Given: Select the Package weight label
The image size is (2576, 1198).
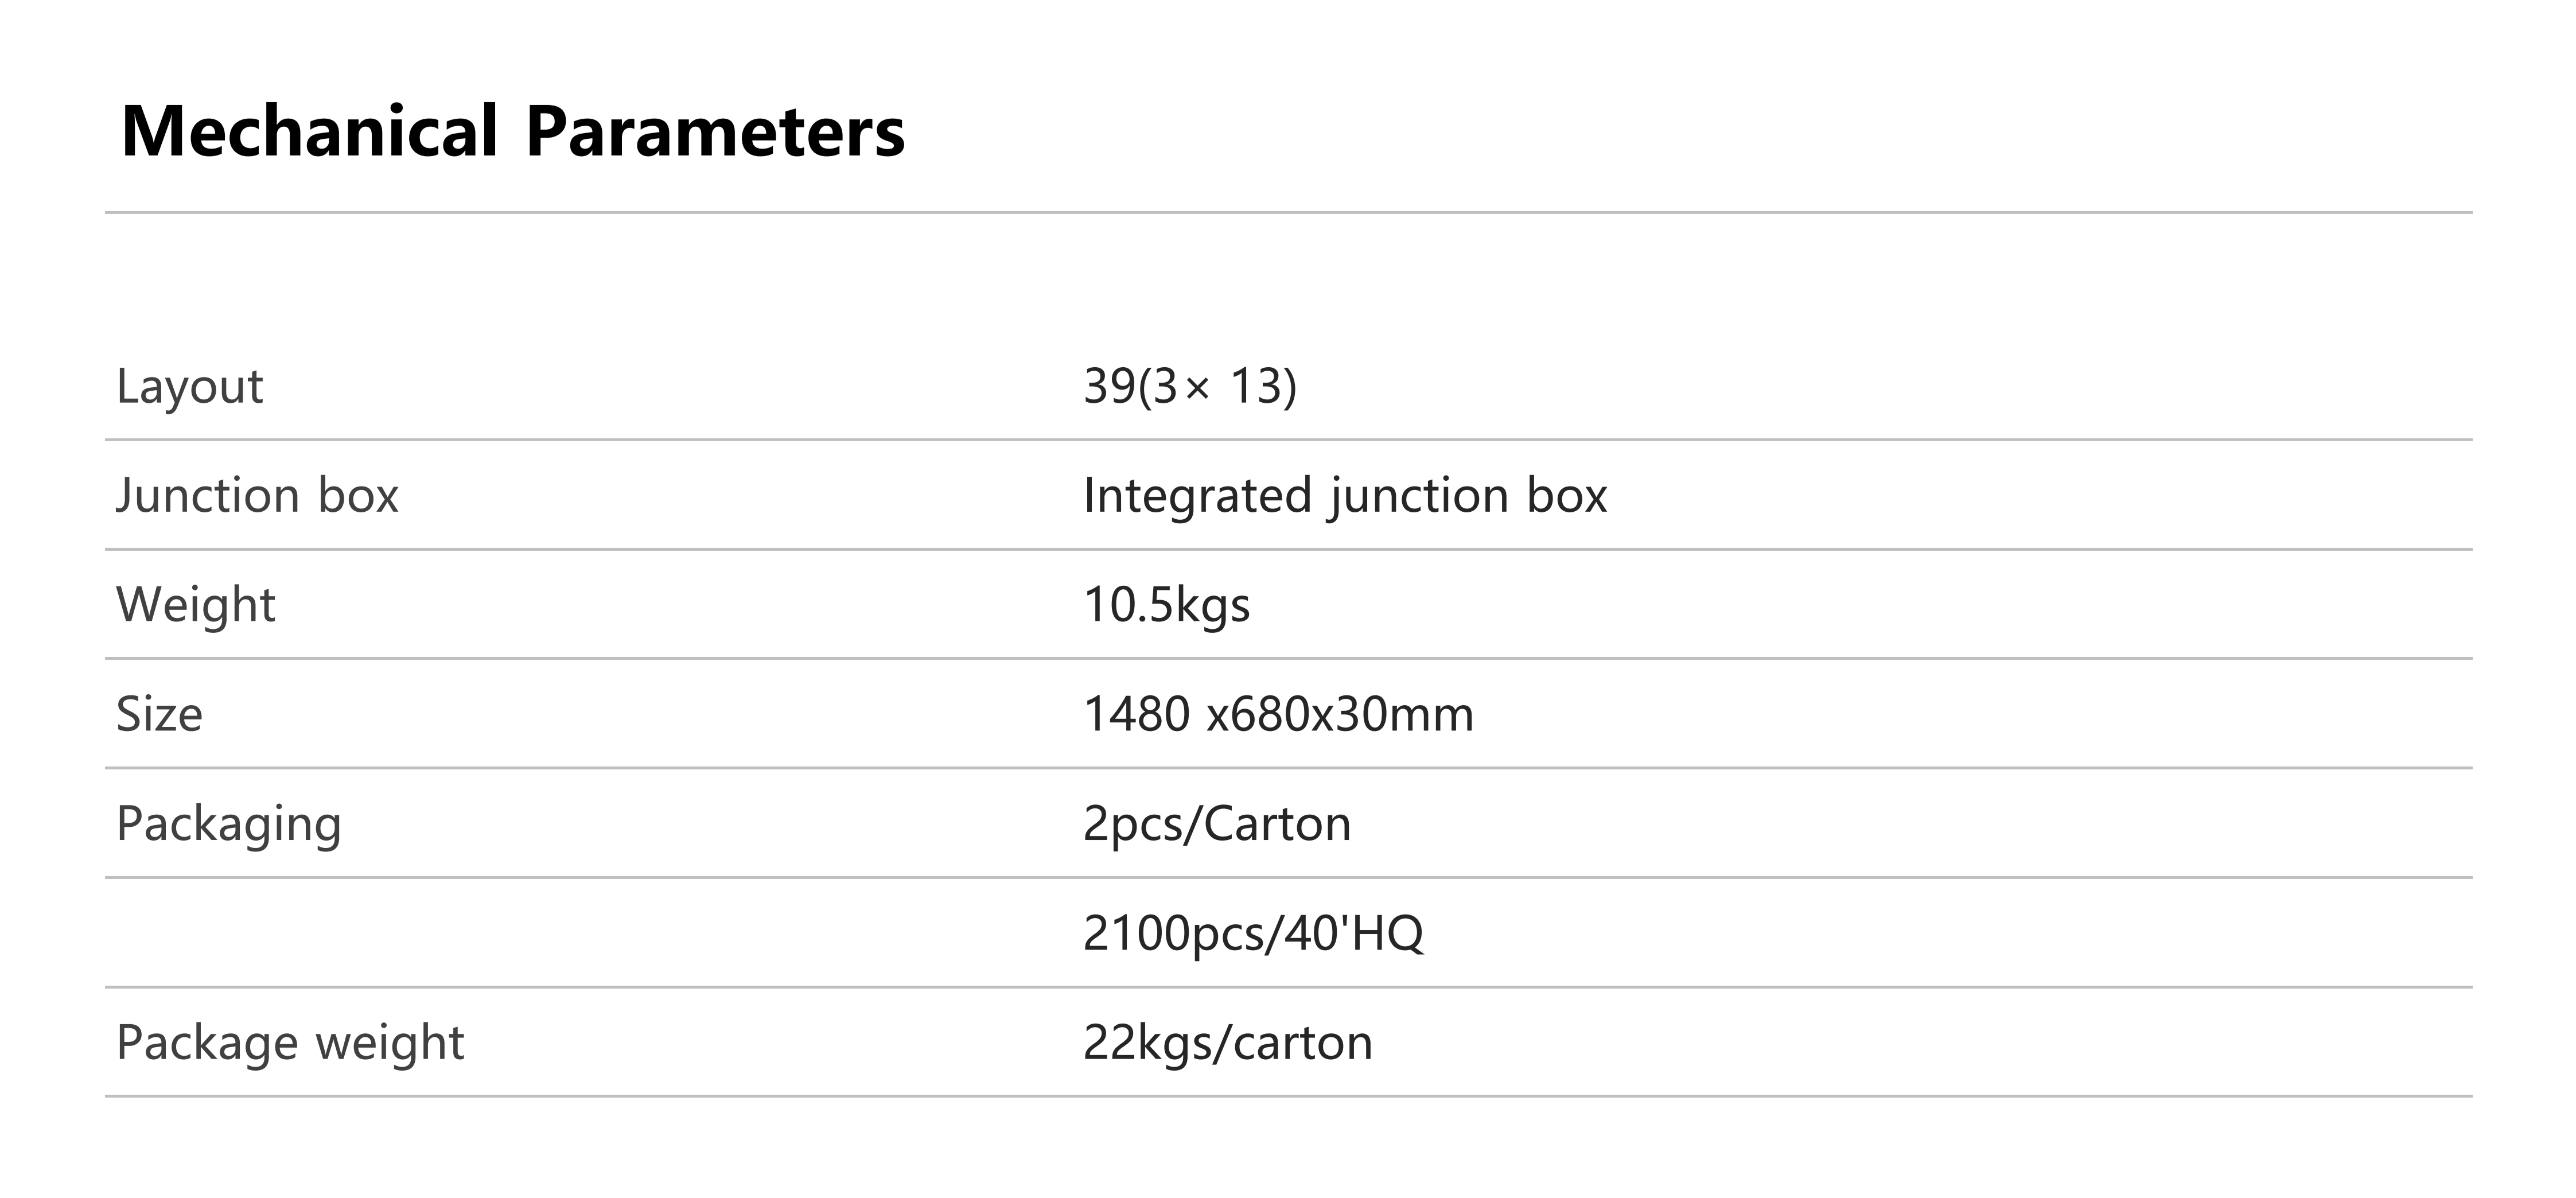Looking at the screenshot, I should [x=290, y=1044].
